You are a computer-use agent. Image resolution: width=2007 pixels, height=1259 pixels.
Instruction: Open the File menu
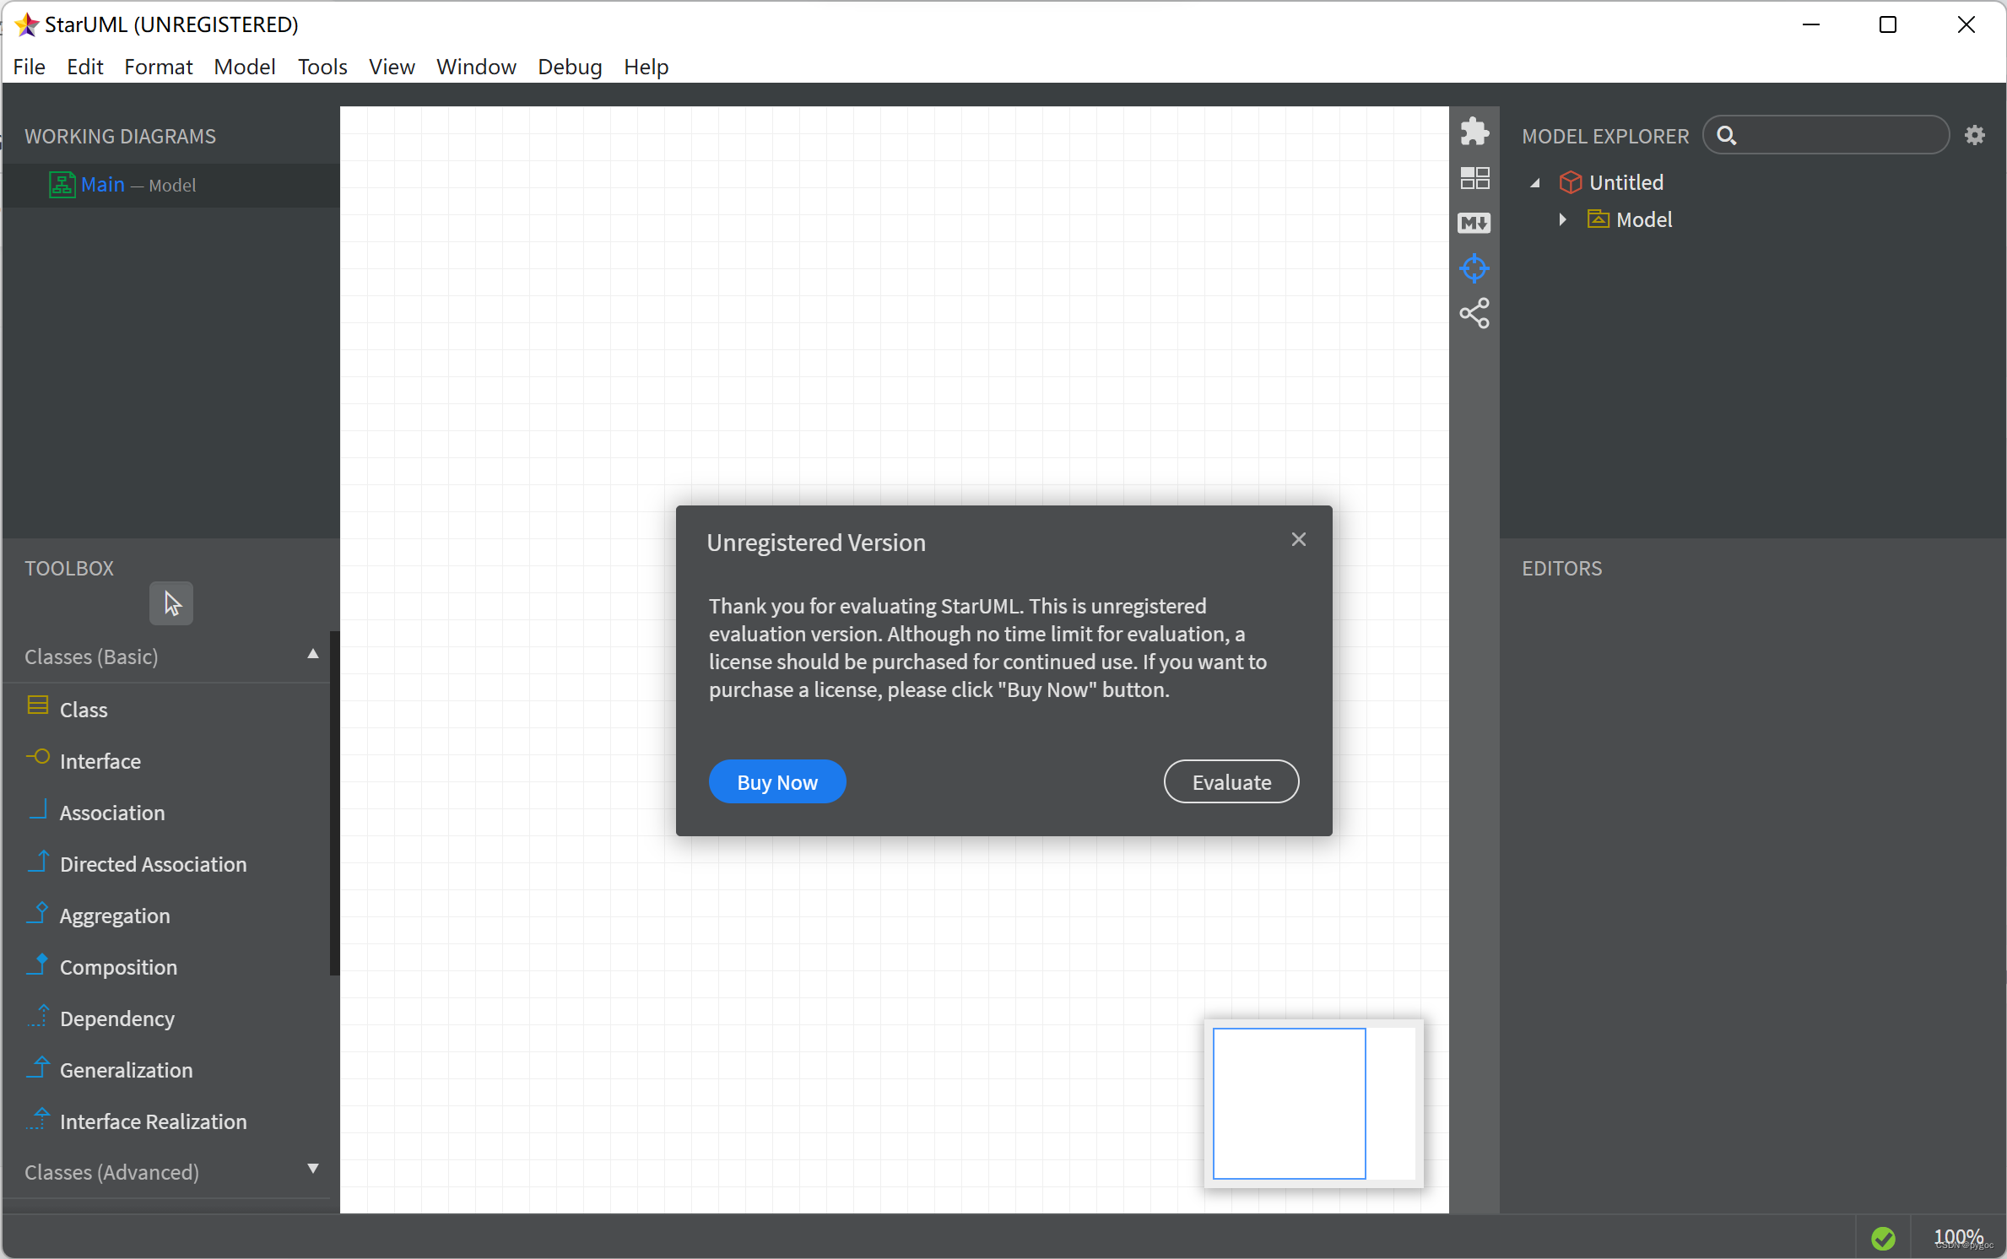(x=29, y=67)
